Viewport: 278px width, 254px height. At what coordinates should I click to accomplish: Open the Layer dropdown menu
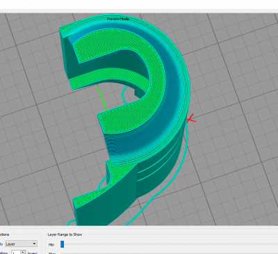pyautogui.click(x=21, y=244)
